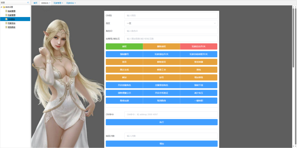Screen dimensions: 297x148
Task: Focus the 角色ID input field
Action: point(171,31)
